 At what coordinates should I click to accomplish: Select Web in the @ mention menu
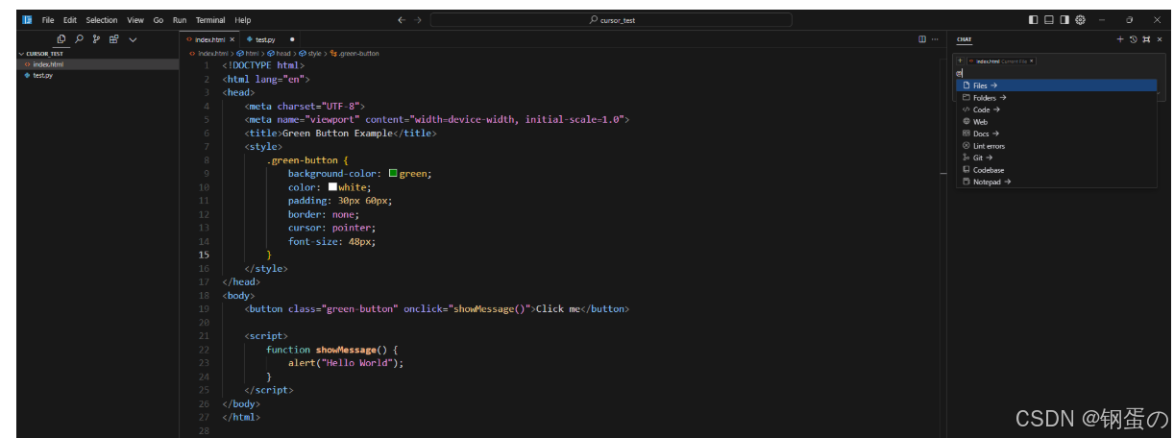click(1056, 122)
